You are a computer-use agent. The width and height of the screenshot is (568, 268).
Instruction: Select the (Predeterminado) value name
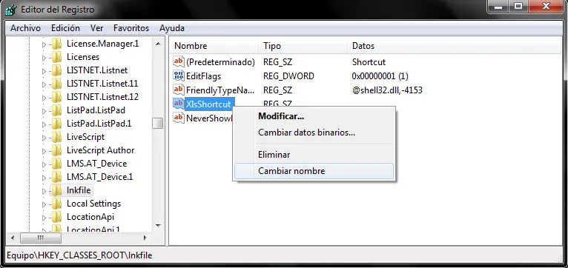tap(220, 62)
